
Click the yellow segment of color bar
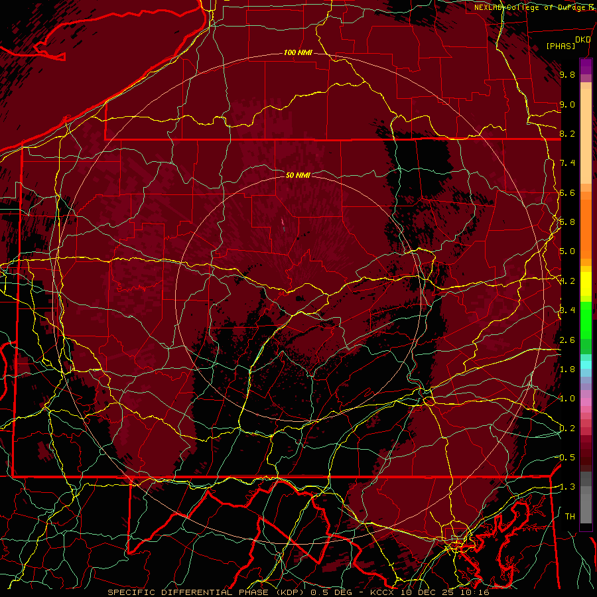tap(586, 284)
